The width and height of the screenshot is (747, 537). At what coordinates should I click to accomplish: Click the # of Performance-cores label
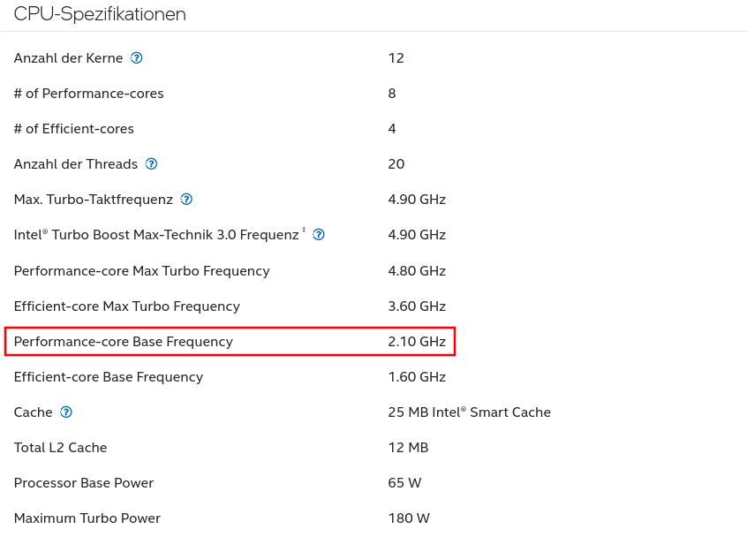(x=89, y=94)
